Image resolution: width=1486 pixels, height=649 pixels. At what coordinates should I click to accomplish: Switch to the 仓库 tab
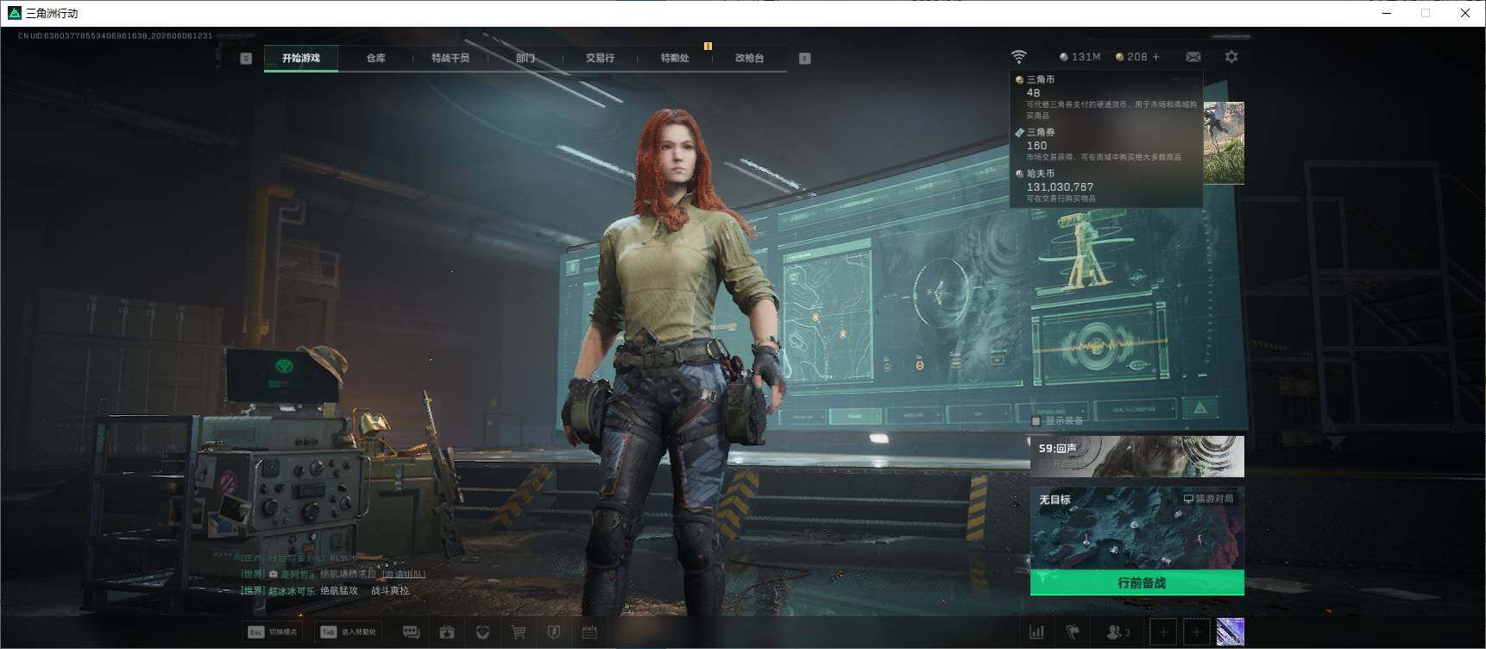[x=376, y=58]
